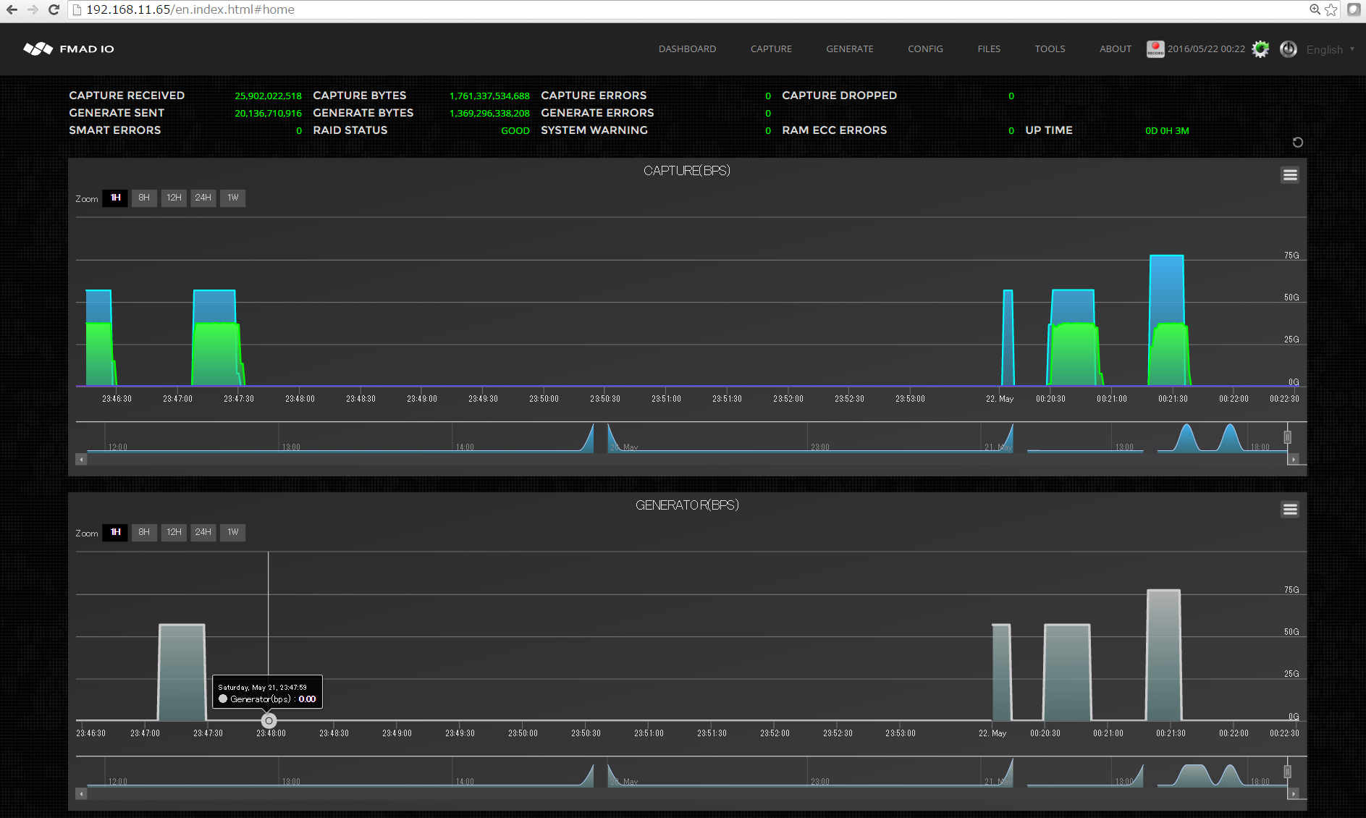Image resolution: width=1366 pixels, height=818 pixels.
Task: Select 1W zoom on Generator chart
Action: tap(232, 532)
